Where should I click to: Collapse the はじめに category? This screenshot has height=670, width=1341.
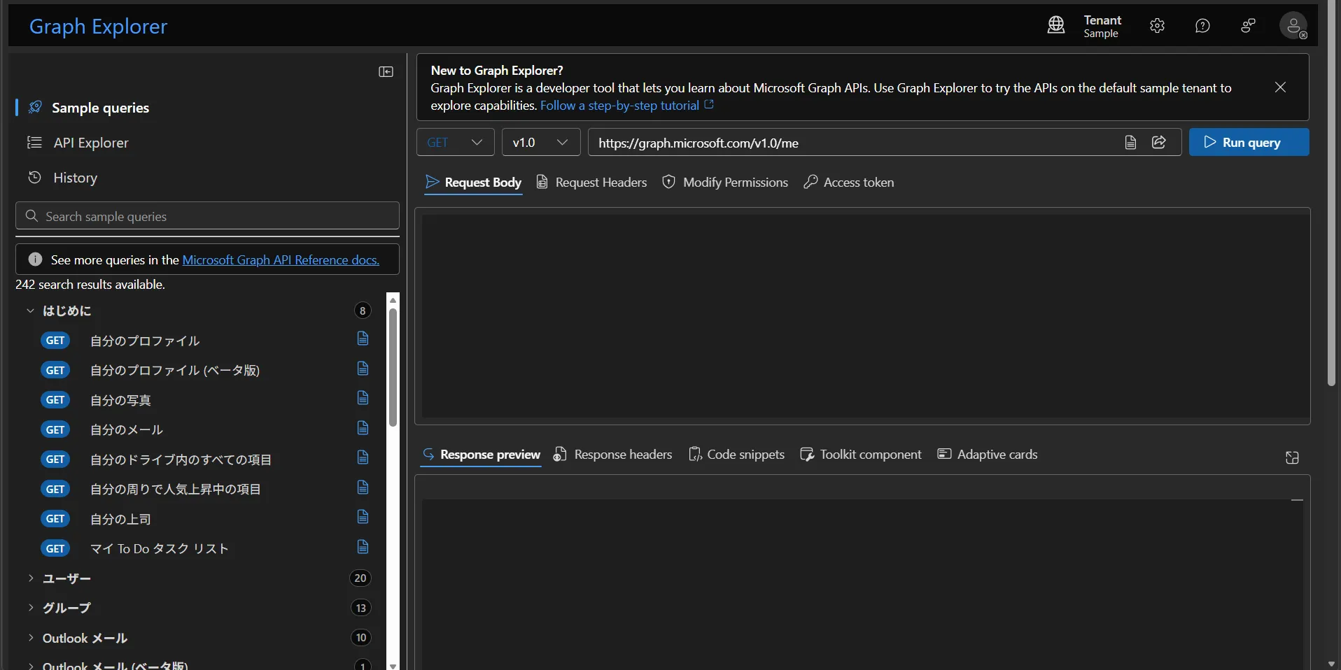coord(66,311)
